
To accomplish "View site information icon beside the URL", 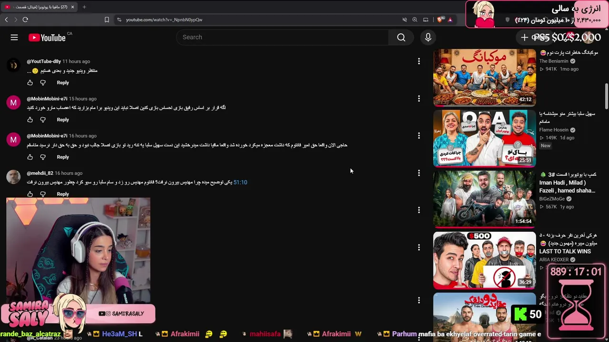I will click(118, 19).
